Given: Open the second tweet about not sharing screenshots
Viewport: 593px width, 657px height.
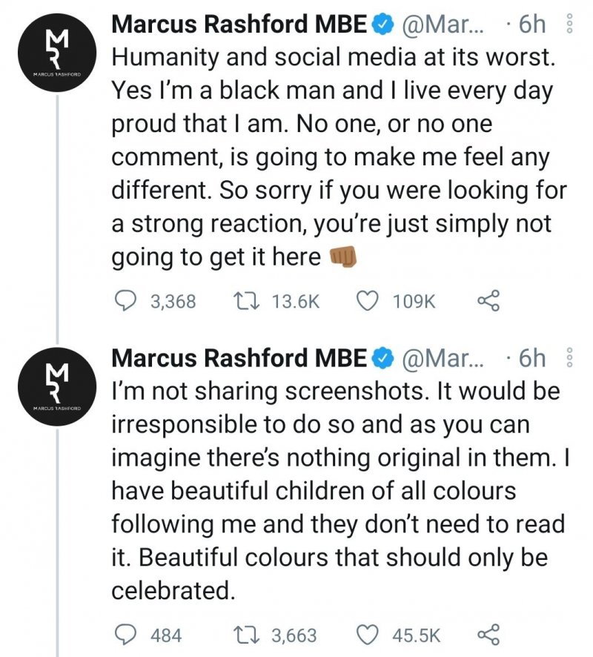Looking at the screenshot, I should click(334, 491).
